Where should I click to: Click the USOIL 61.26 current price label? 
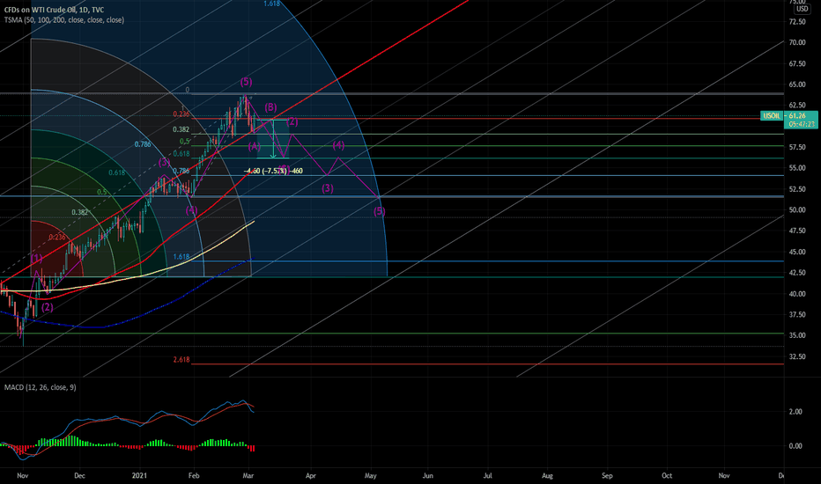coord(784,115)
